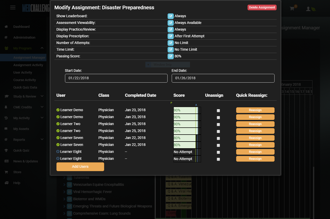Expand the Venezuelan Equine Encephalitis tree arrow
The image size is (330, 219).
point(64,185)
